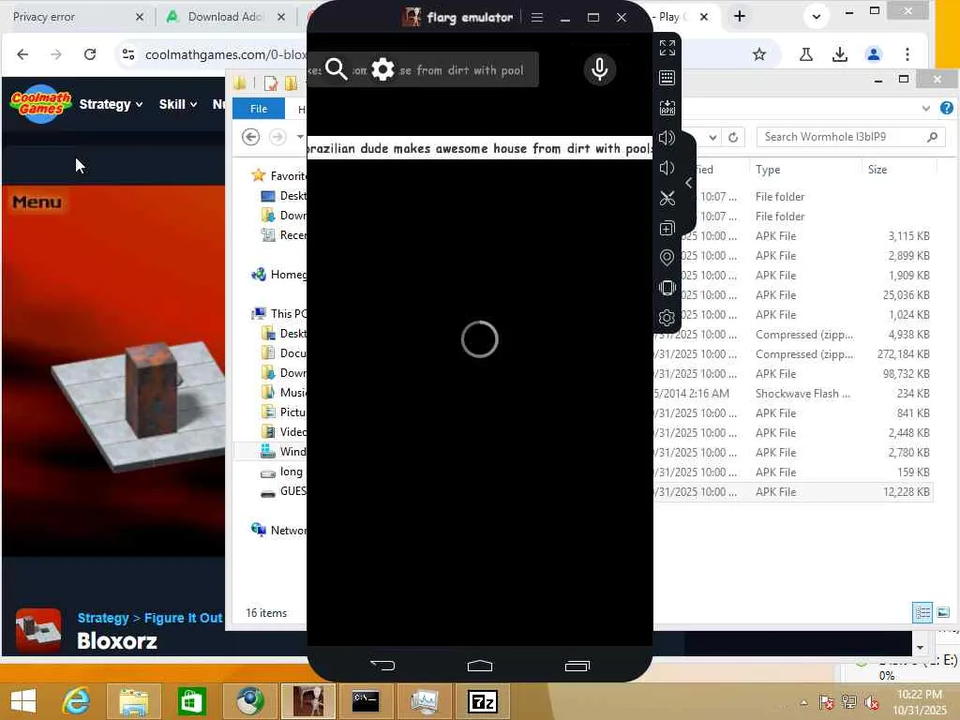The width and height of the screenshot is (960, 720).
Task: Open Command Prompt from the taskbar
Action: click(366, 701)
